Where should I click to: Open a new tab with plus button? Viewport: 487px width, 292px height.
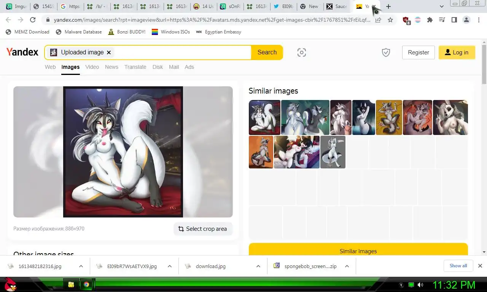(x=388, y=6)
